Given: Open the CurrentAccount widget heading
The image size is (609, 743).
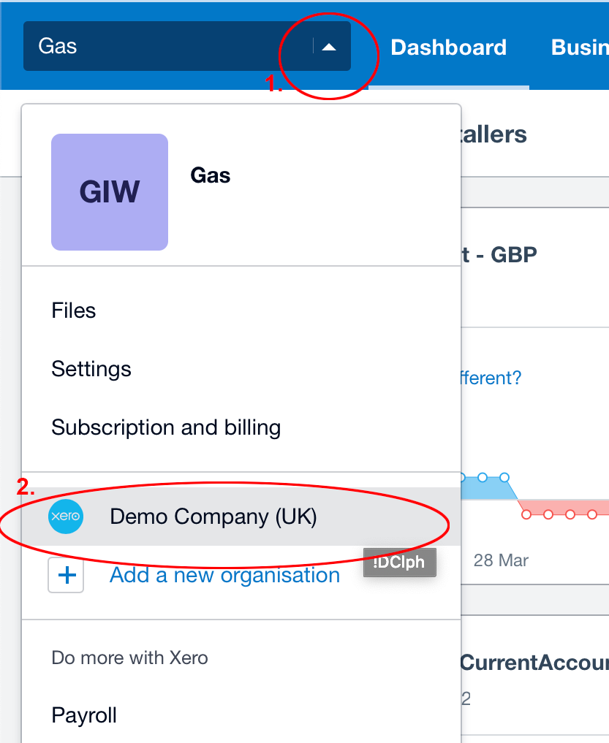Looking at the screenshot, I should click(x=534, y=663).
